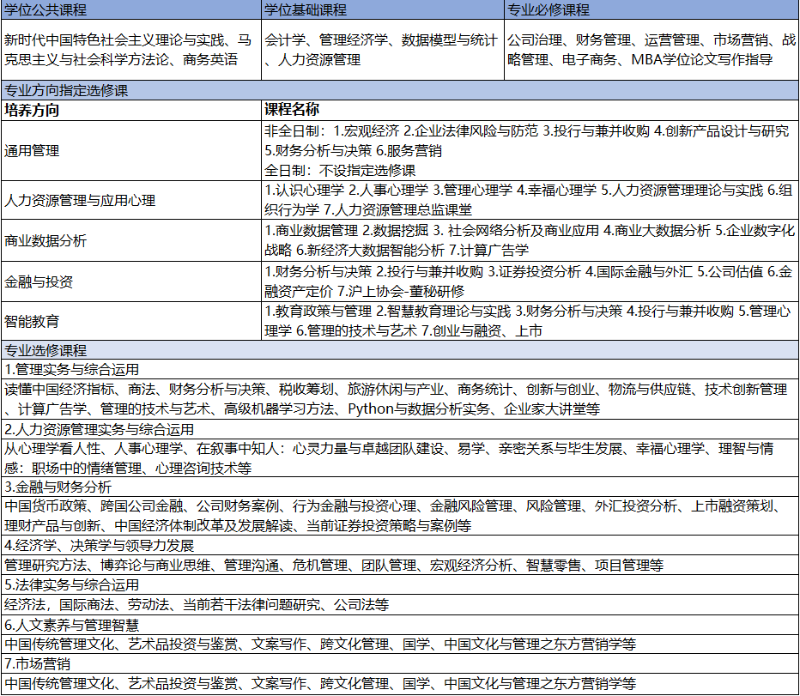Select the 金融与投资 row label
800x696 pixels.
(x=131, y=281)
